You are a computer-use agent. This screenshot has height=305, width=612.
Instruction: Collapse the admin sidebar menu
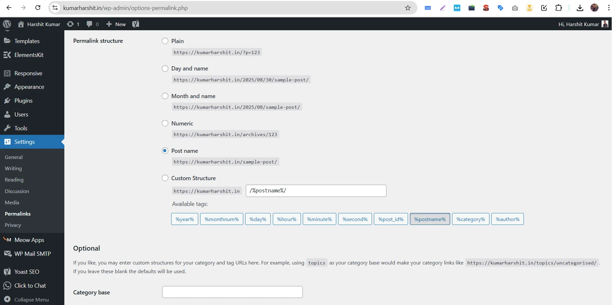tap(32, 300)
